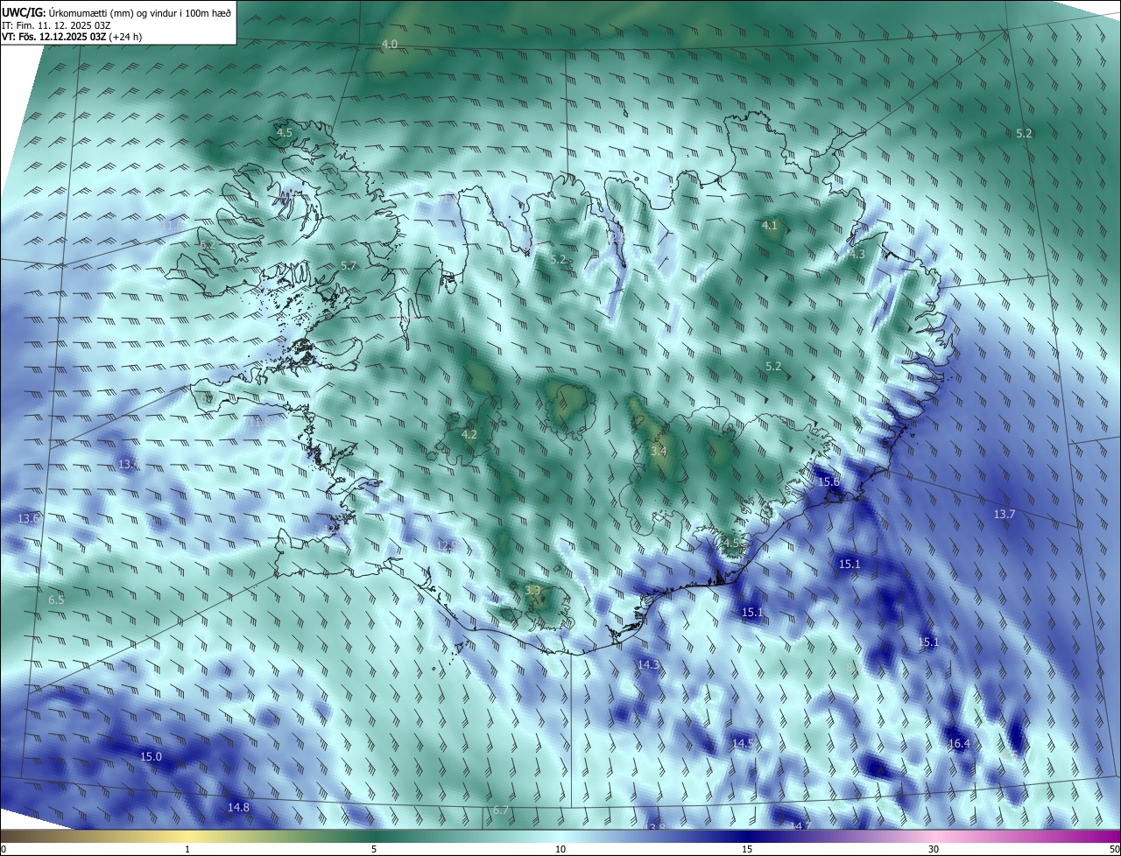Image resolution: width=1121 pixels, height=856 pixels.
Task: Click the 3.3 value label
Action: pos(532,590)
